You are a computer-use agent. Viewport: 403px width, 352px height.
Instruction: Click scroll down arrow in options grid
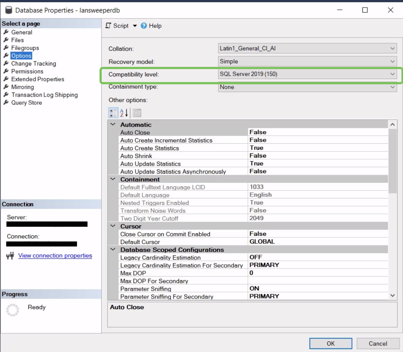tap(392, 296)
